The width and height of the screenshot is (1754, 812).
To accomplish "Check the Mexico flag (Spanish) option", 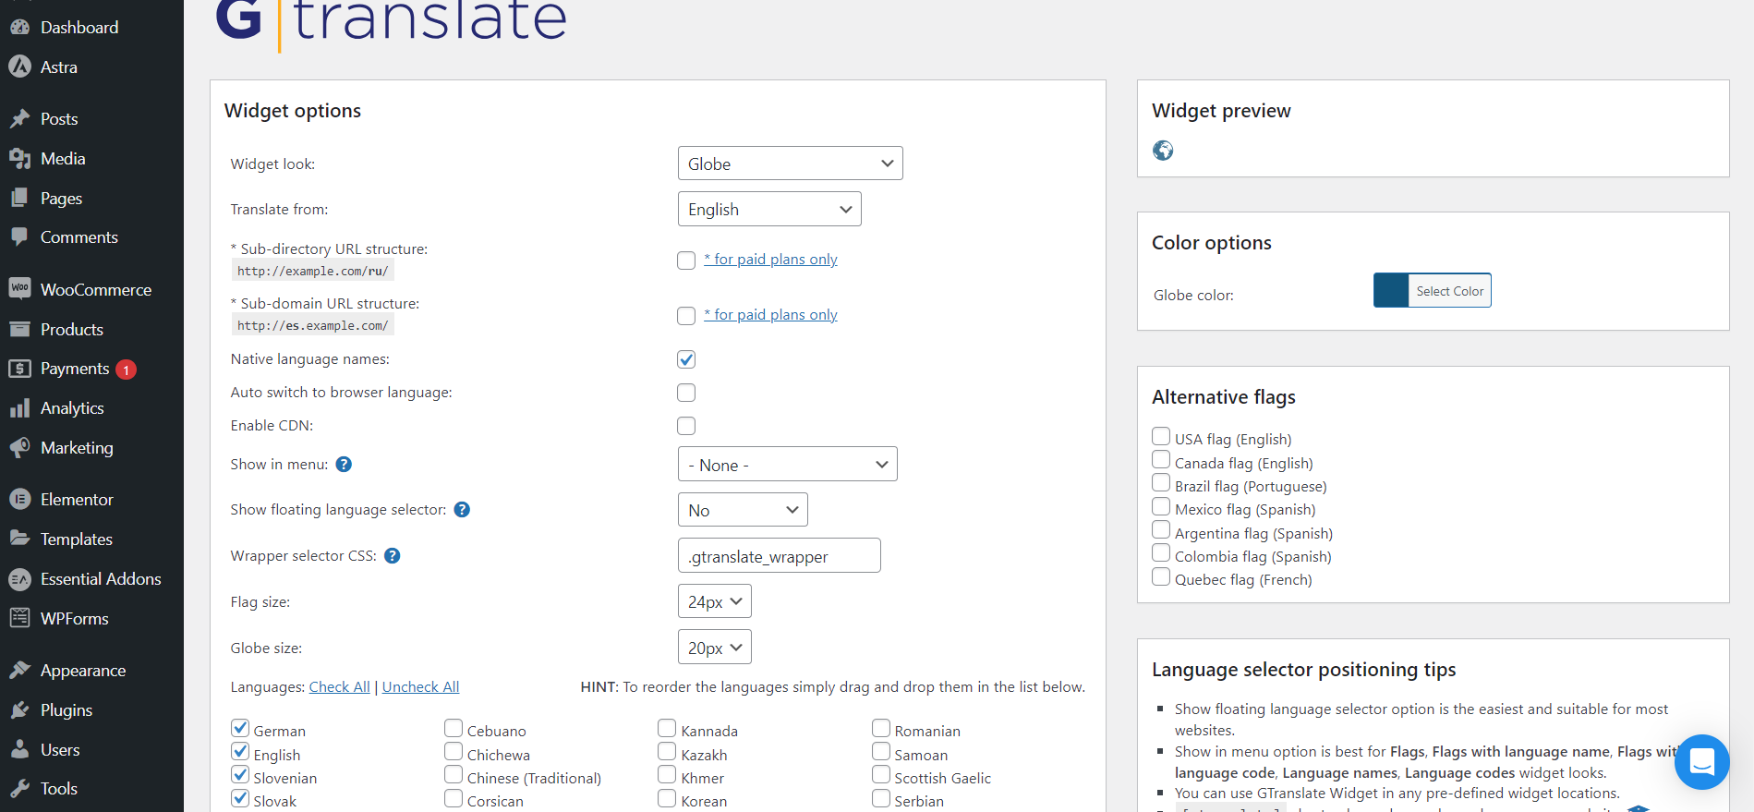I will (x=1161, y=506).
